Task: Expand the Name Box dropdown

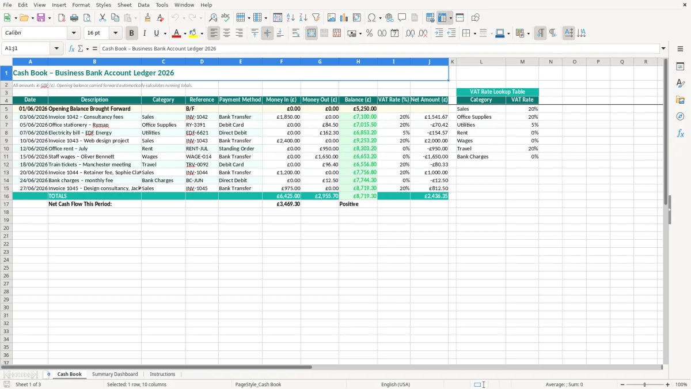Action: 56,48
